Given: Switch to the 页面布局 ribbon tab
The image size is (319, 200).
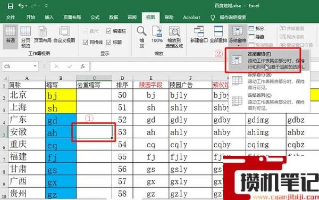Looking at the screenshot, I should pos(72,18).
